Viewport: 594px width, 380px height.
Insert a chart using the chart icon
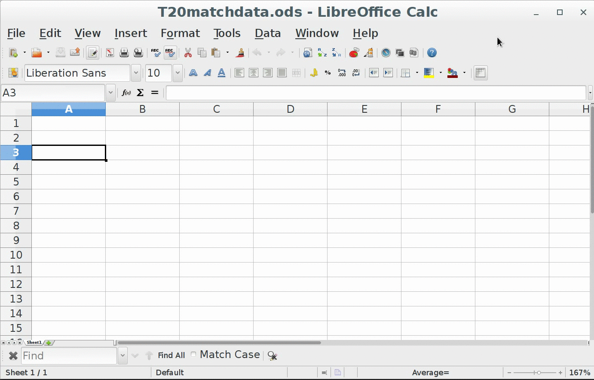[354, 53]
